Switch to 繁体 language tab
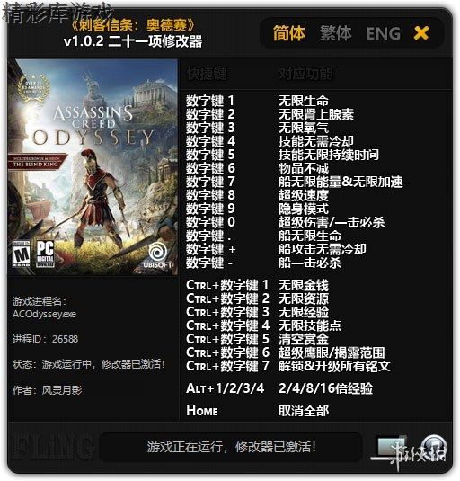The image size is (460, 481). (336, 33)
